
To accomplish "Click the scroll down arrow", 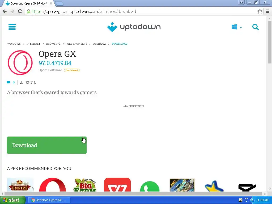I will coord(270,189).
